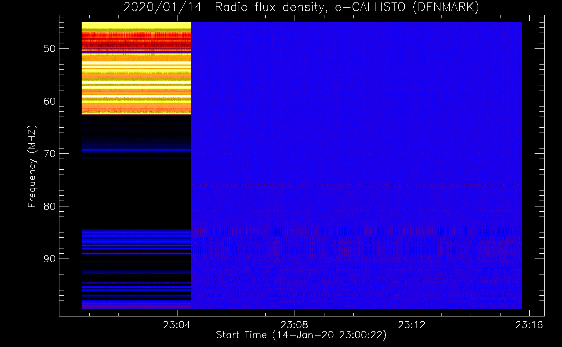Click the plot title '2020/01/14 Radio flux density'

[225, 7]
